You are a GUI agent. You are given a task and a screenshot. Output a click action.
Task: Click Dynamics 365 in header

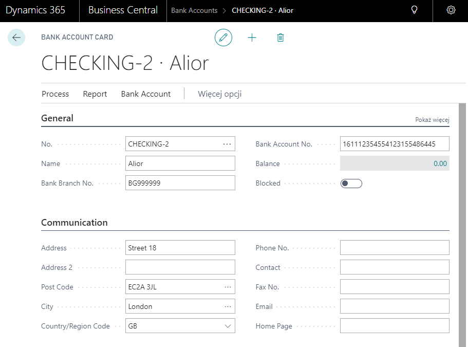[35, 10]
